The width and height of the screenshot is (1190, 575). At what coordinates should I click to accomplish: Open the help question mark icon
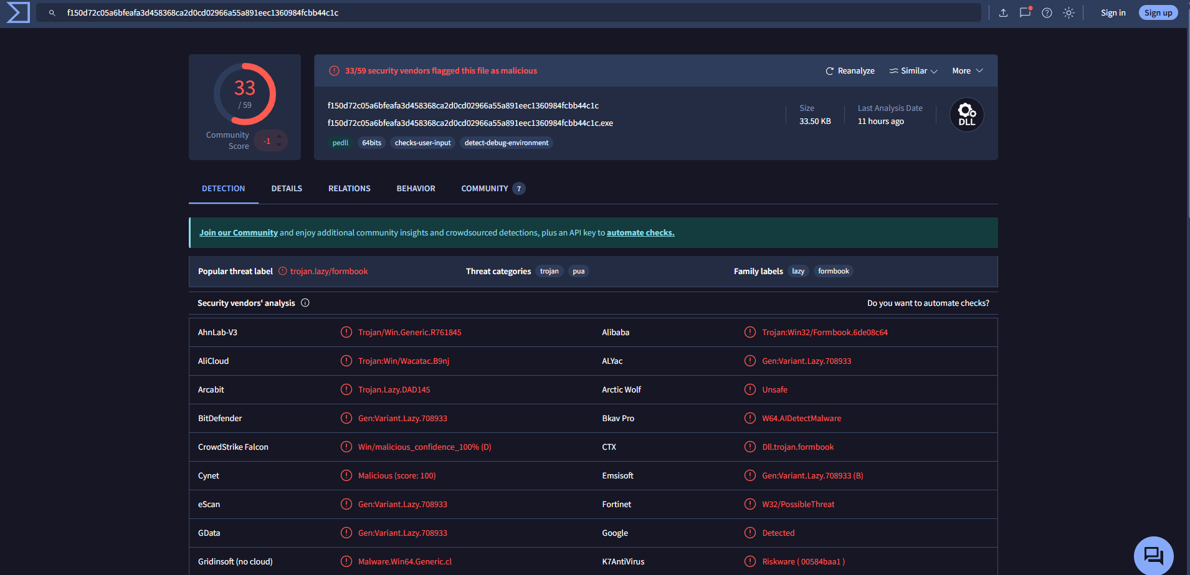1047,12
